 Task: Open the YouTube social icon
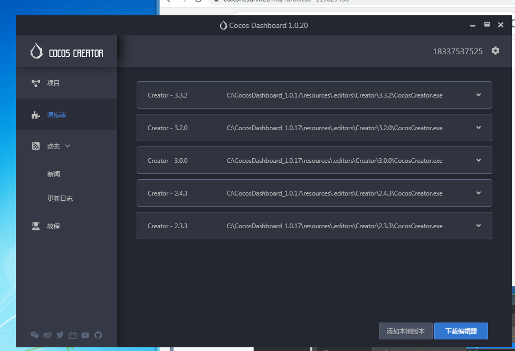(x=85, y=335)
